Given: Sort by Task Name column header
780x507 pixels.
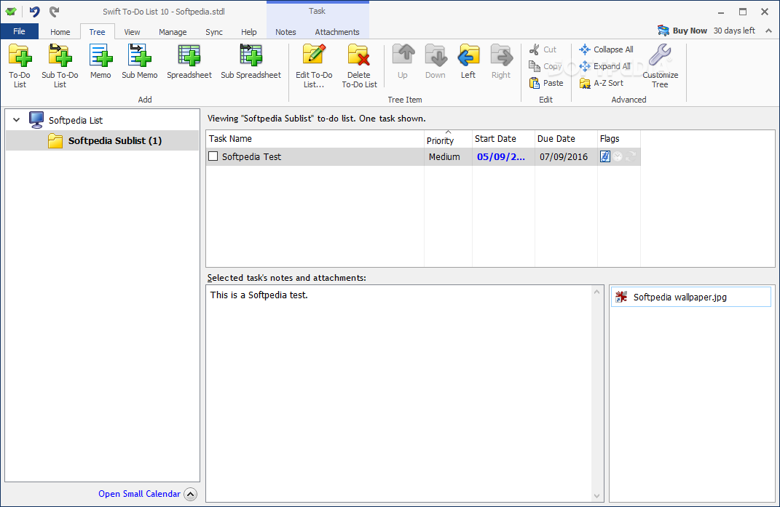Looking at the screenshot, I should pos(315,139).
